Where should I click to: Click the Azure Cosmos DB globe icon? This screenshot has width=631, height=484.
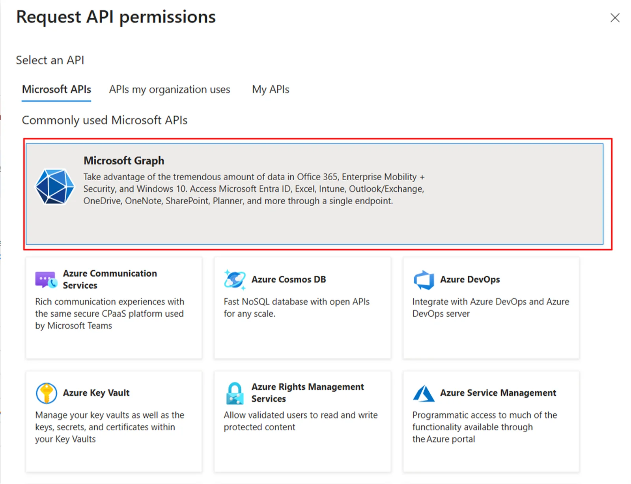[235, 279]
